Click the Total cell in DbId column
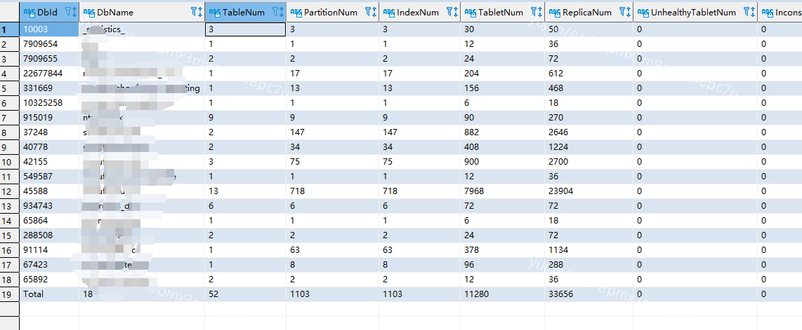This screenshot has height=330, width=802. click(34, 294)
